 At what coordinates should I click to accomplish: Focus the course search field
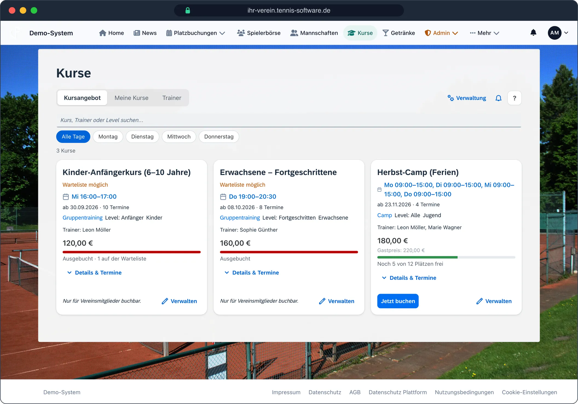tap(289, 120)
